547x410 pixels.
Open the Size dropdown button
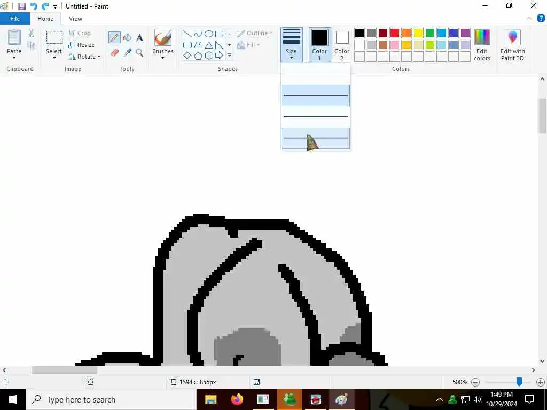291,45
